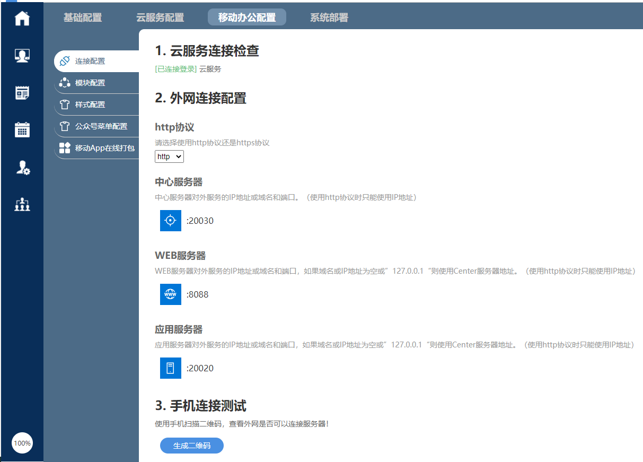This screenshot has width=643, height=462.
Task: Click the 生成二维码 button
Action: pos(192,446)
